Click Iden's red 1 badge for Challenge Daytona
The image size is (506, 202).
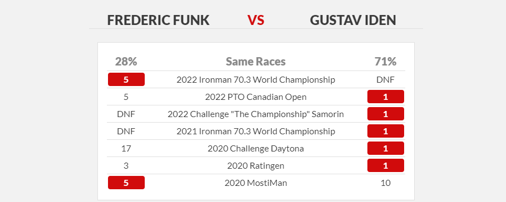[x=386, y=148]
